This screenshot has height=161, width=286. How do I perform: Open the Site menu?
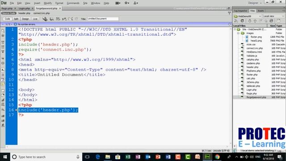[x=85, y=3]
